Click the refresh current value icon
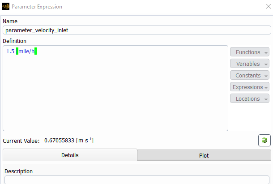This screenshot has height=184, width=273. pos(264,140)
